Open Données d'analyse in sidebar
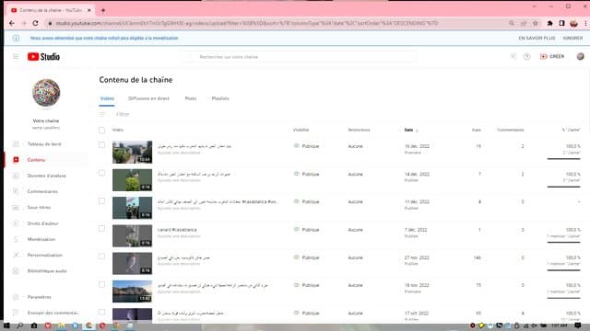 [x=47, y=176]
